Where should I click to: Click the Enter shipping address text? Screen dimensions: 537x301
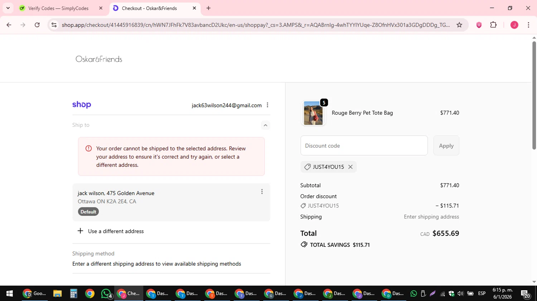431,217
